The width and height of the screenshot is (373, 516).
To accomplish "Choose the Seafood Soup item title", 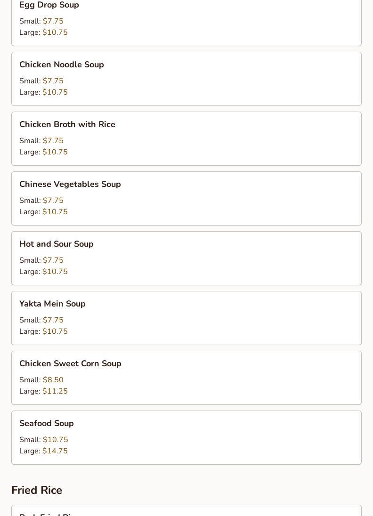I will [46, 423].
